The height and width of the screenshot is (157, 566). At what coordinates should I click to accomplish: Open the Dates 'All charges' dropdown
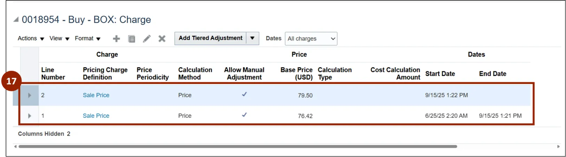311,39
